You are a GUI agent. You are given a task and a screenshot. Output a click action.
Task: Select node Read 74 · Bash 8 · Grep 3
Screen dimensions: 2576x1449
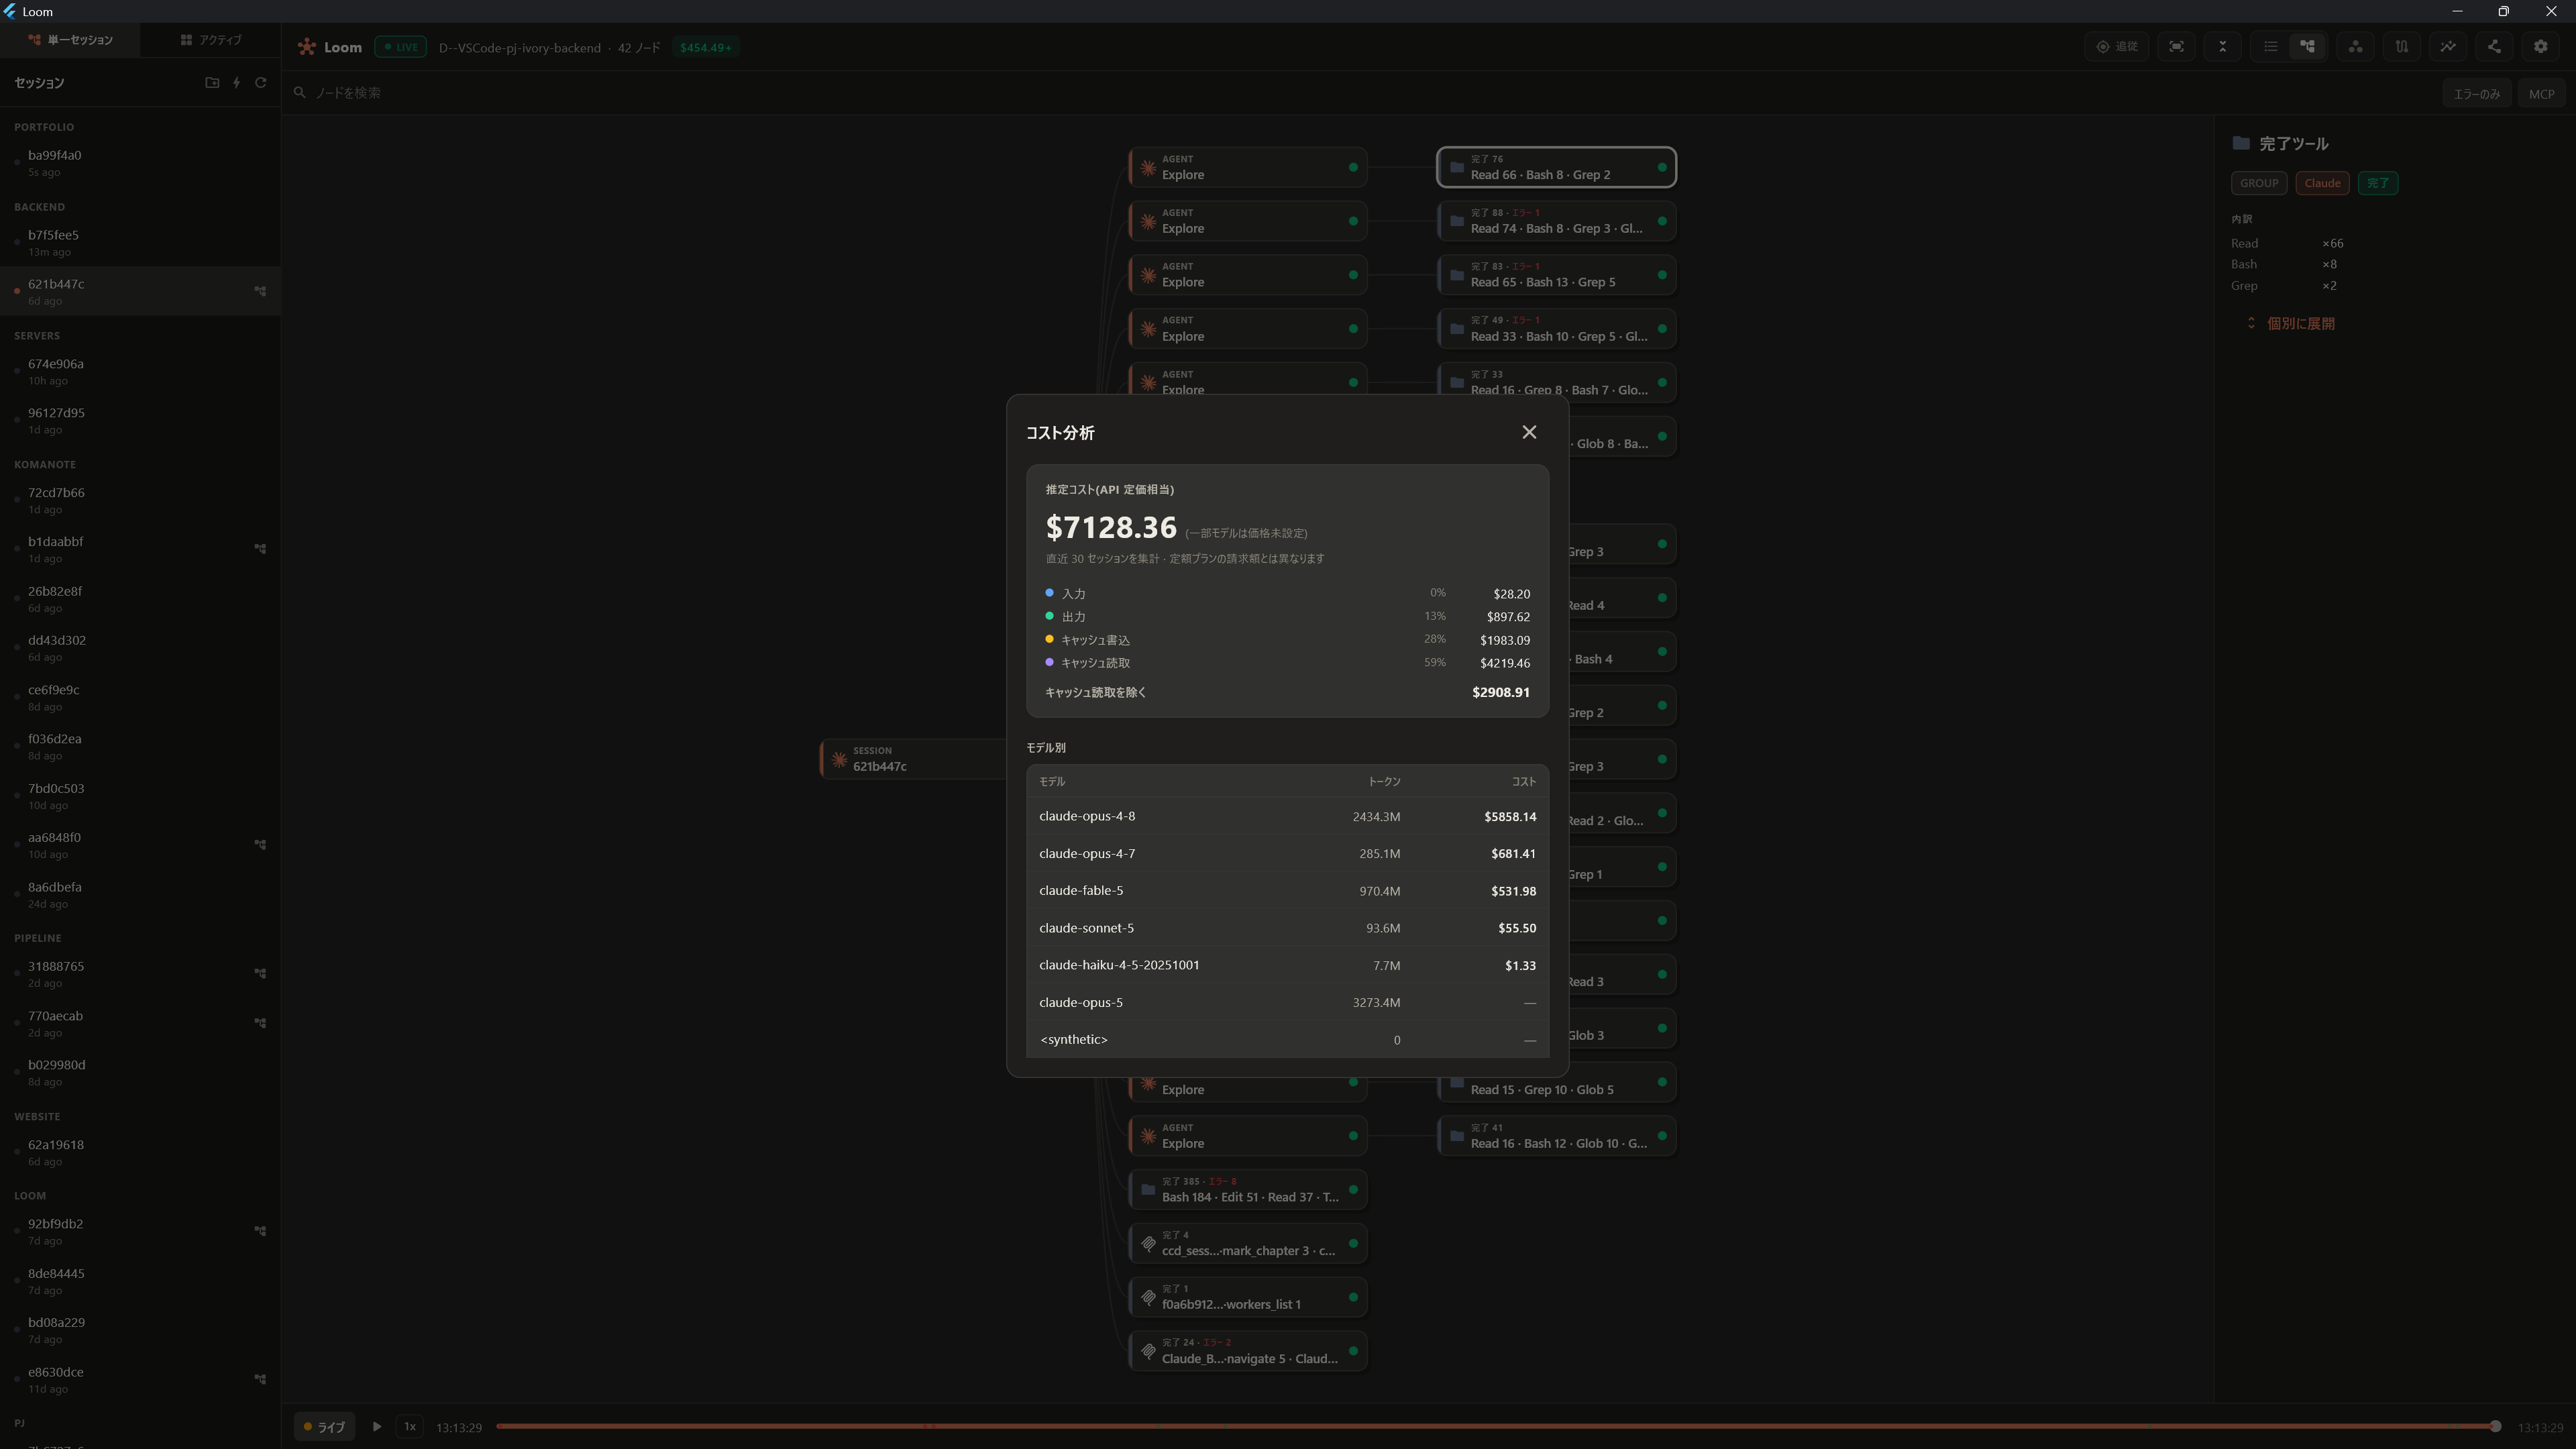[1556, 221]
